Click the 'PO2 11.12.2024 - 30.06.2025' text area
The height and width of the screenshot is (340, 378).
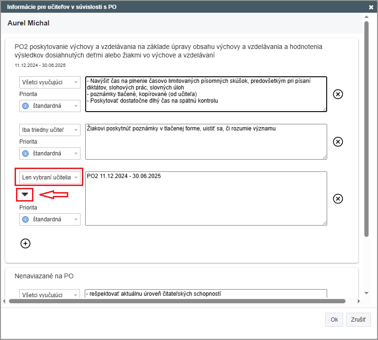coord(206,199)
